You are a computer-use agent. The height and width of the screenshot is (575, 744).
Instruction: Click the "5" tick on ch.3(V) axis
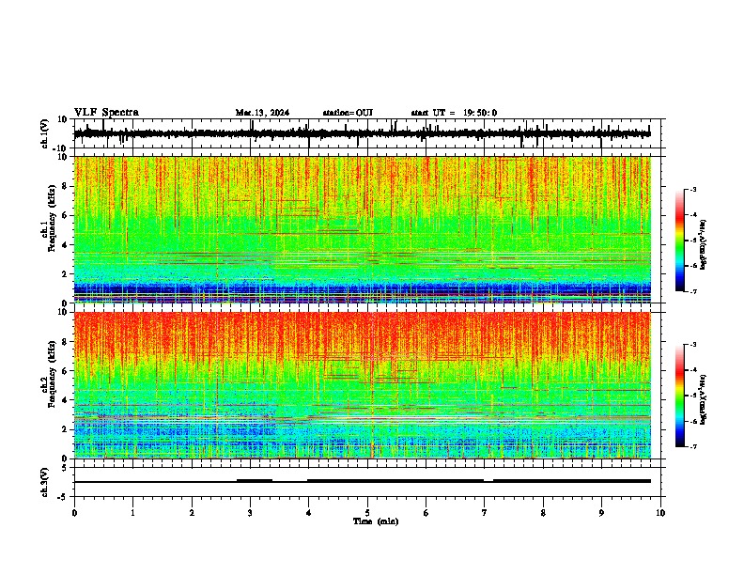click(66, 467)
